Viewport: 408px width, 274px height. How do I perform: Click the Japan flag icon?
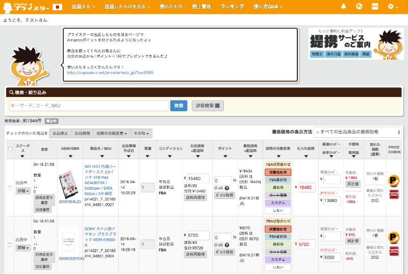click(57, 7)
